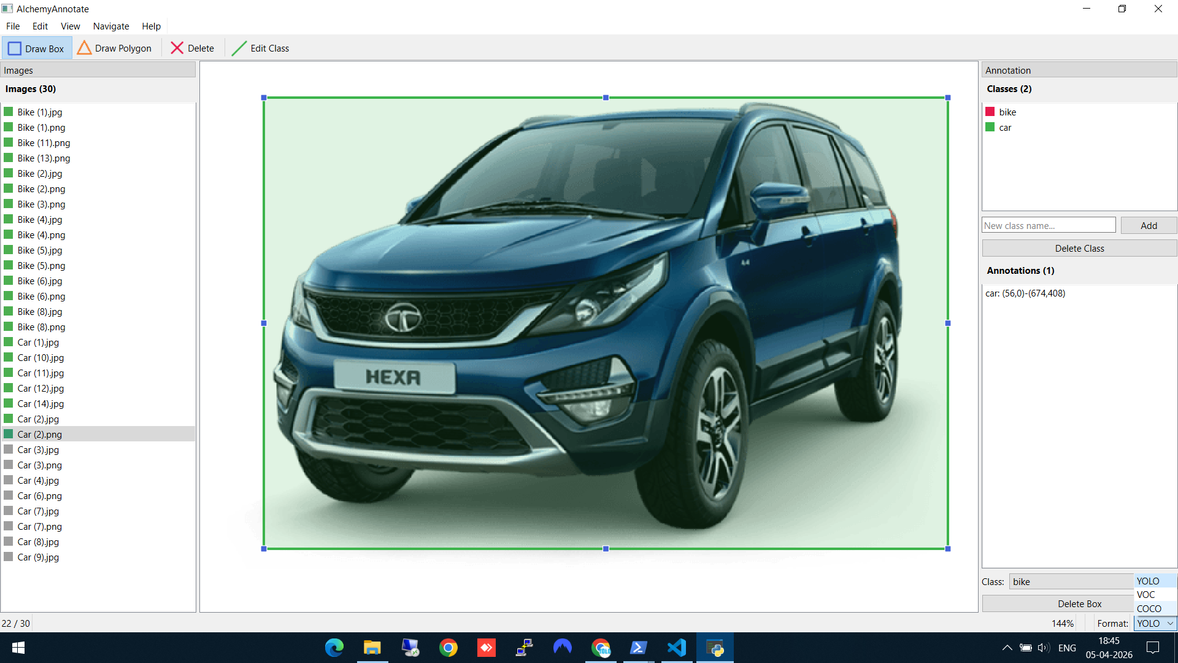Open the Navigate menu
This screenshot has height=663, width=1178.
110,26
